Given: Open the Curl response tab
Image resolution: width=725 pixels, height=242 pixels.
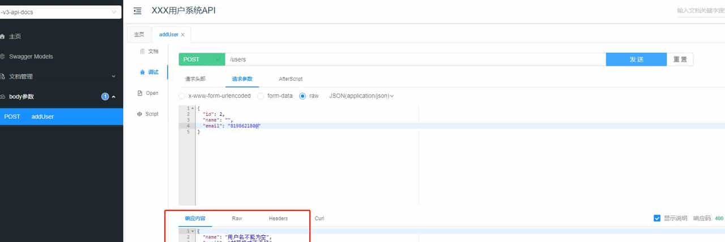Looking at the screenshot, I should pos(319,218).
